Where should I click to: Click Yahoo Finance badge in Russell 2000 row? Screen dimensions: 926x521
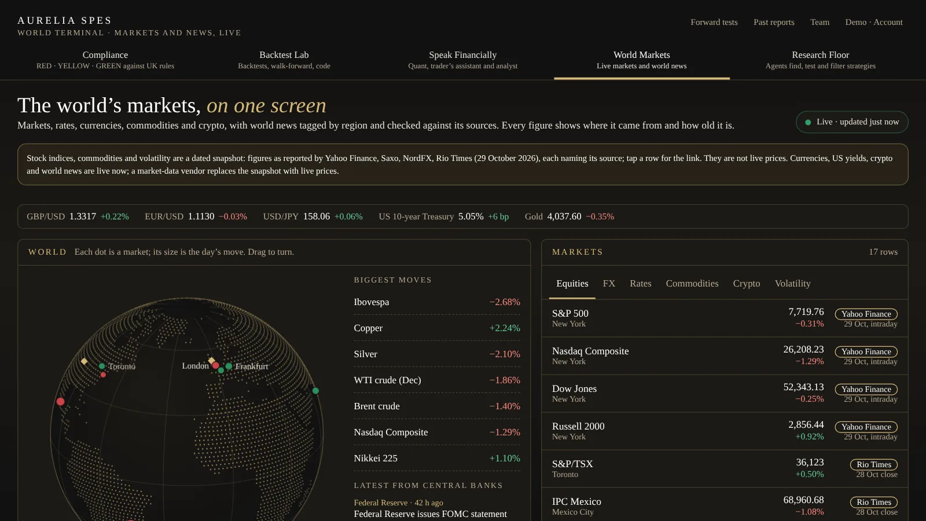866,427
